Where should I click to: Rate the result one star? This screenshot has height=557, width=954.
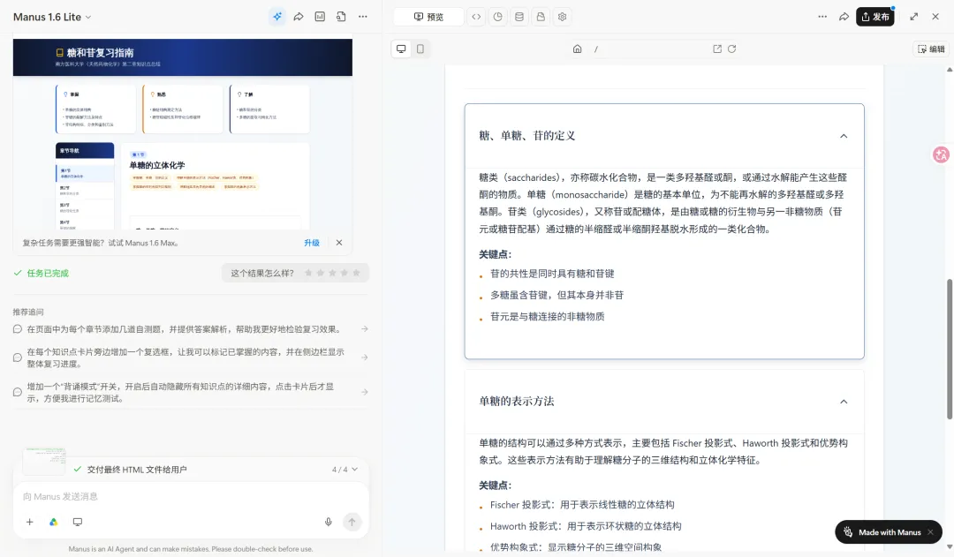(x=308, y=273)
